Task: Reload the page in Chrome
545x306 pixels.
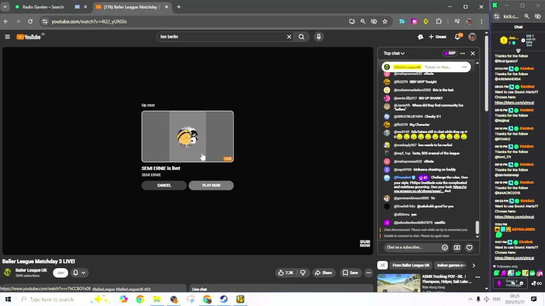Action: pos(30,21)
